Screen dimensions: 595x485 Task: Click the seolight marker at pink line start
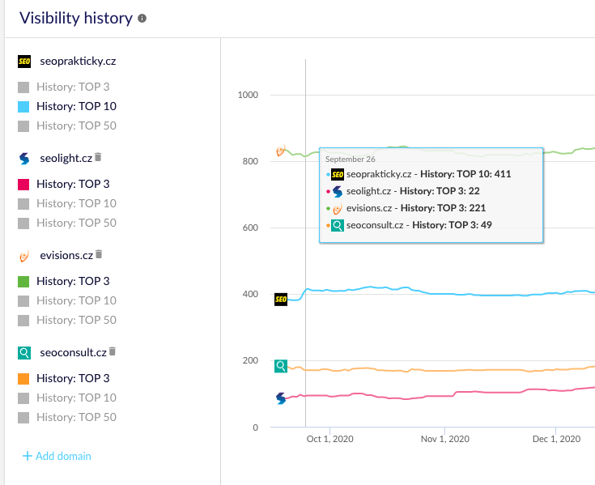point(281,398)
